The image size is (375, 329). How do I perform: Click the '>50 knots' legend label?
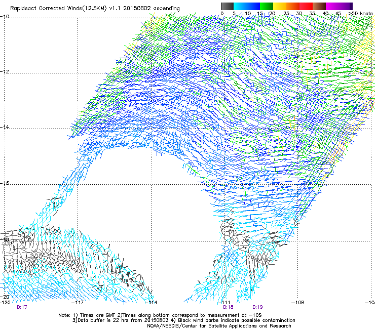click(360, 14)
